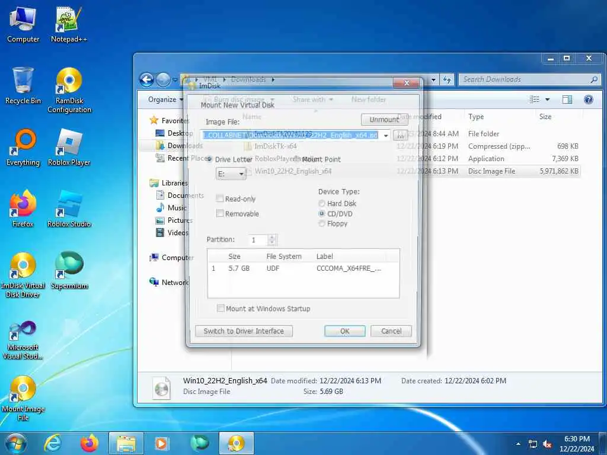607x455 pixels.
Task: Open the Mount Image File shortcut
Action: 23,398
